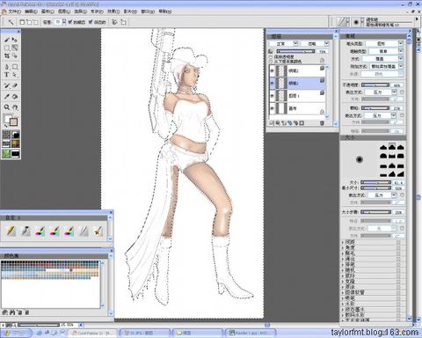Toggle invert box beside opacity expression
The width and height of the screenshot is (422, 338).
(402, 92)
